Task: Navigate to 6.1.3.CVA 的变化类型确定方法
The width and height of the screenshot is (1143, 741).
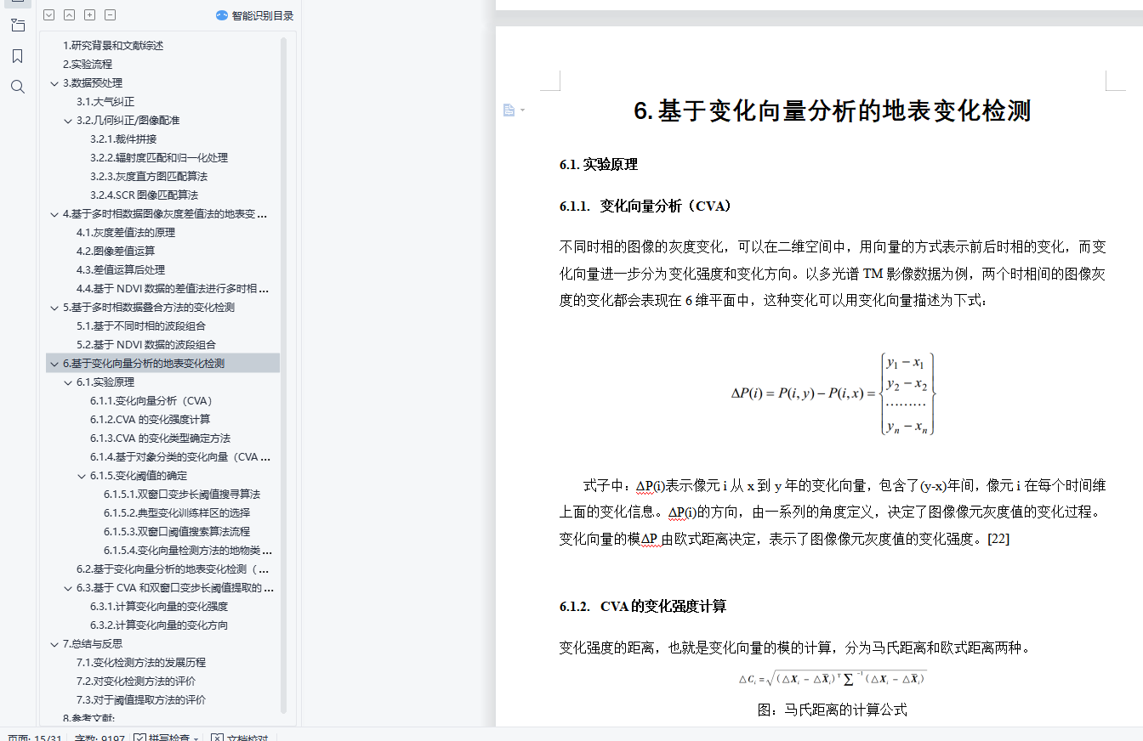Action: coord(161,438)
